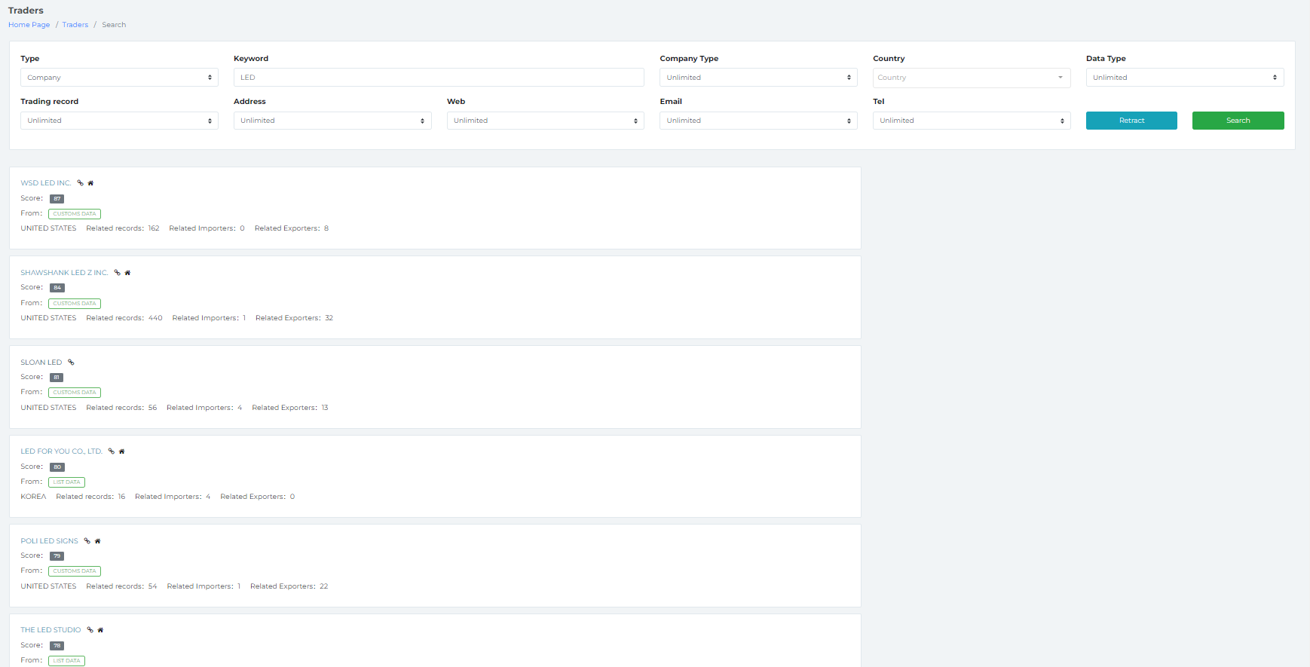This screenshot has width=1310, height=667.
Task: Focus the Keyword field containing LED
Action: pyautogui.click(x=439, y=78)
